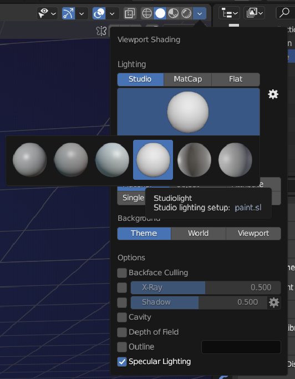Select the Studio lighting tab

(140, 79)
